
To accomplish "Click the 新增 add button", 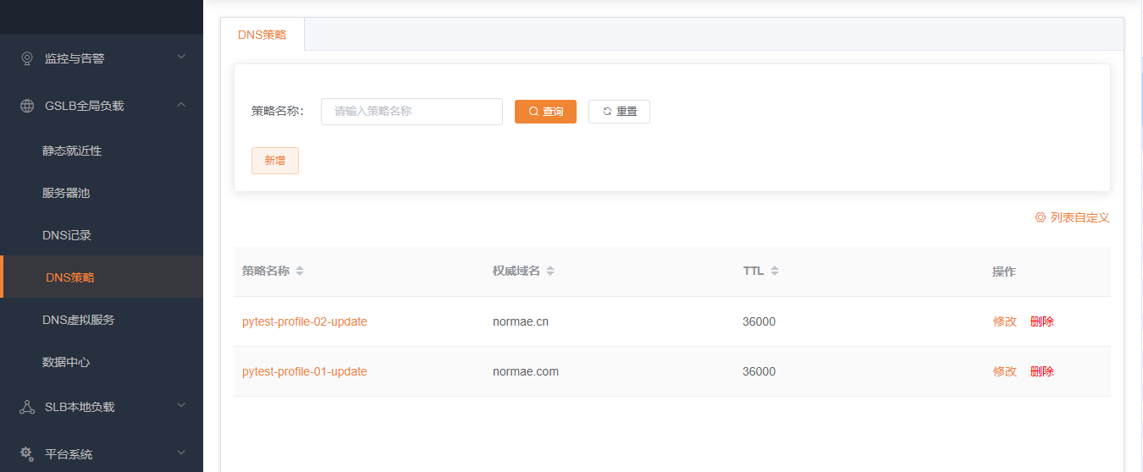I will pyautogui.click(x=274, y=161).
